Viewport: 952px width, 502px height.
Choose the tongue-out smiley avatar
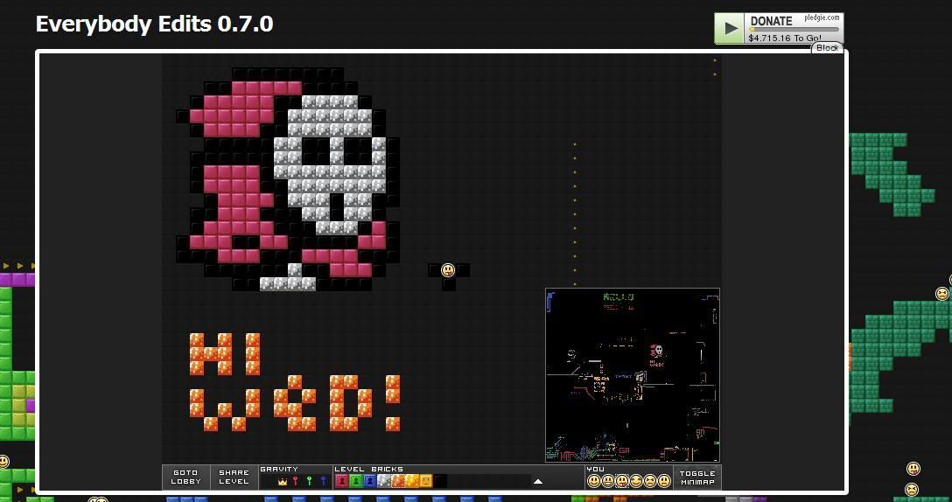click(x=622, y=481)
